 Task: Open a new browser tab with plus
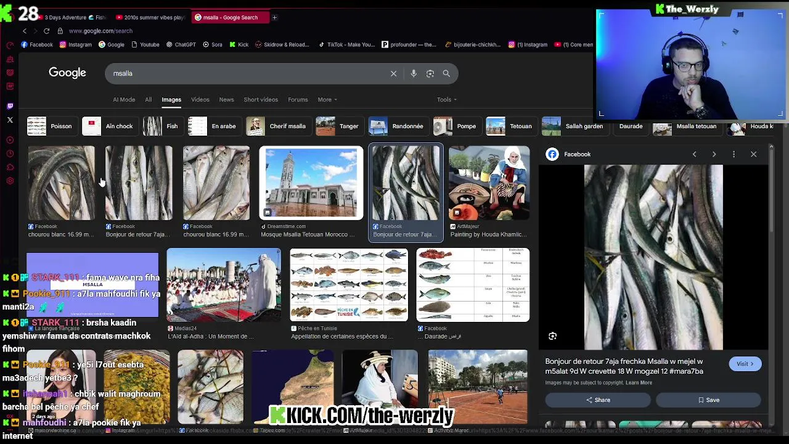(x=274, y=17)
